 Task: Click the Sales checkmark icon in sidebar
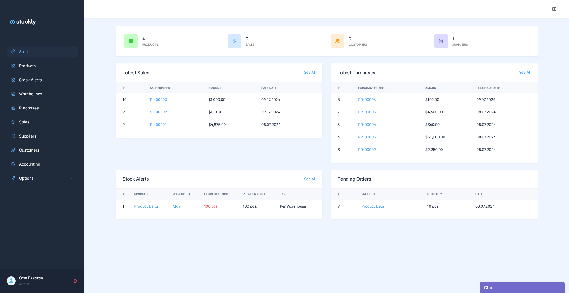click(x=13, y=122)
